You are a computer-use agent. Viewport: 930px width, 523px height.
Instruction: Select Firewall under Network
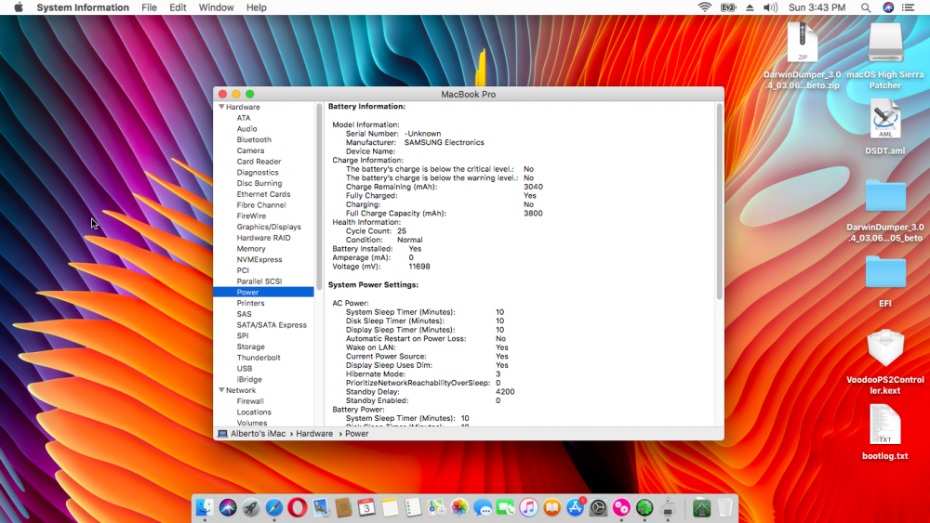(x=249, y=401)
